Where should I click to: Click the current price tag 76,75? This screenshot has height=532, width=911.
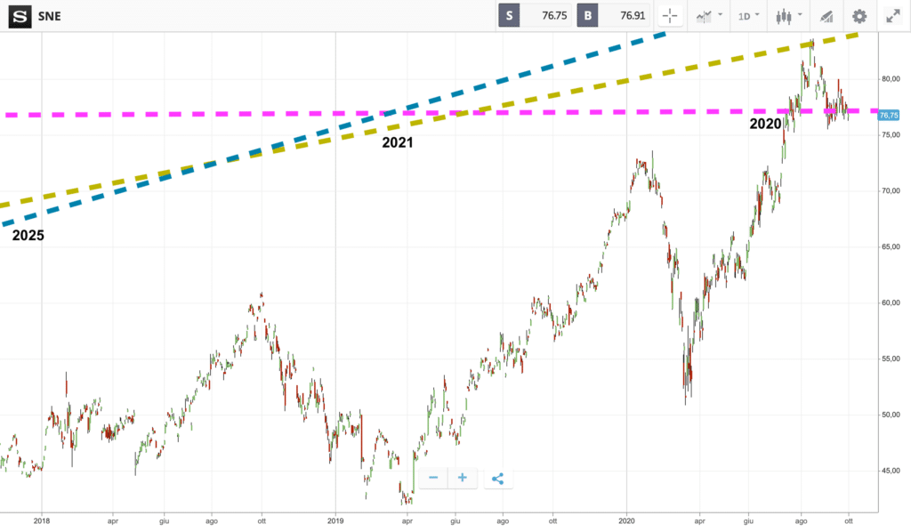point(889,116)
